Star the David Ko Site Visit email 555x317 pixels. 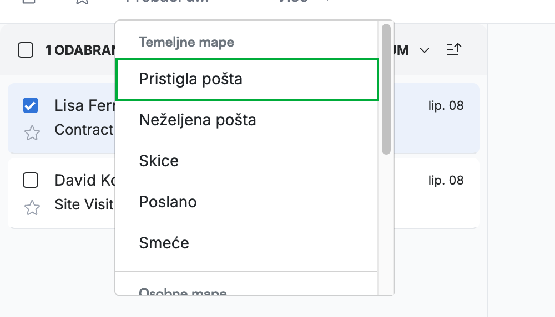point(32,207)
